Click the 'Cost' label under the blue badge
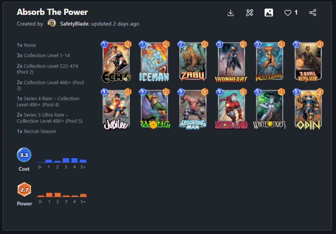Screen dimensions: 336x234 [24, 169]
